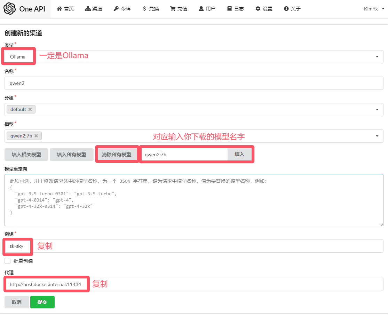Expand the 类型 Ollama dropdown arrow
Image resolution: width=388 pixels, height=315 pixels.
(377, 57)
